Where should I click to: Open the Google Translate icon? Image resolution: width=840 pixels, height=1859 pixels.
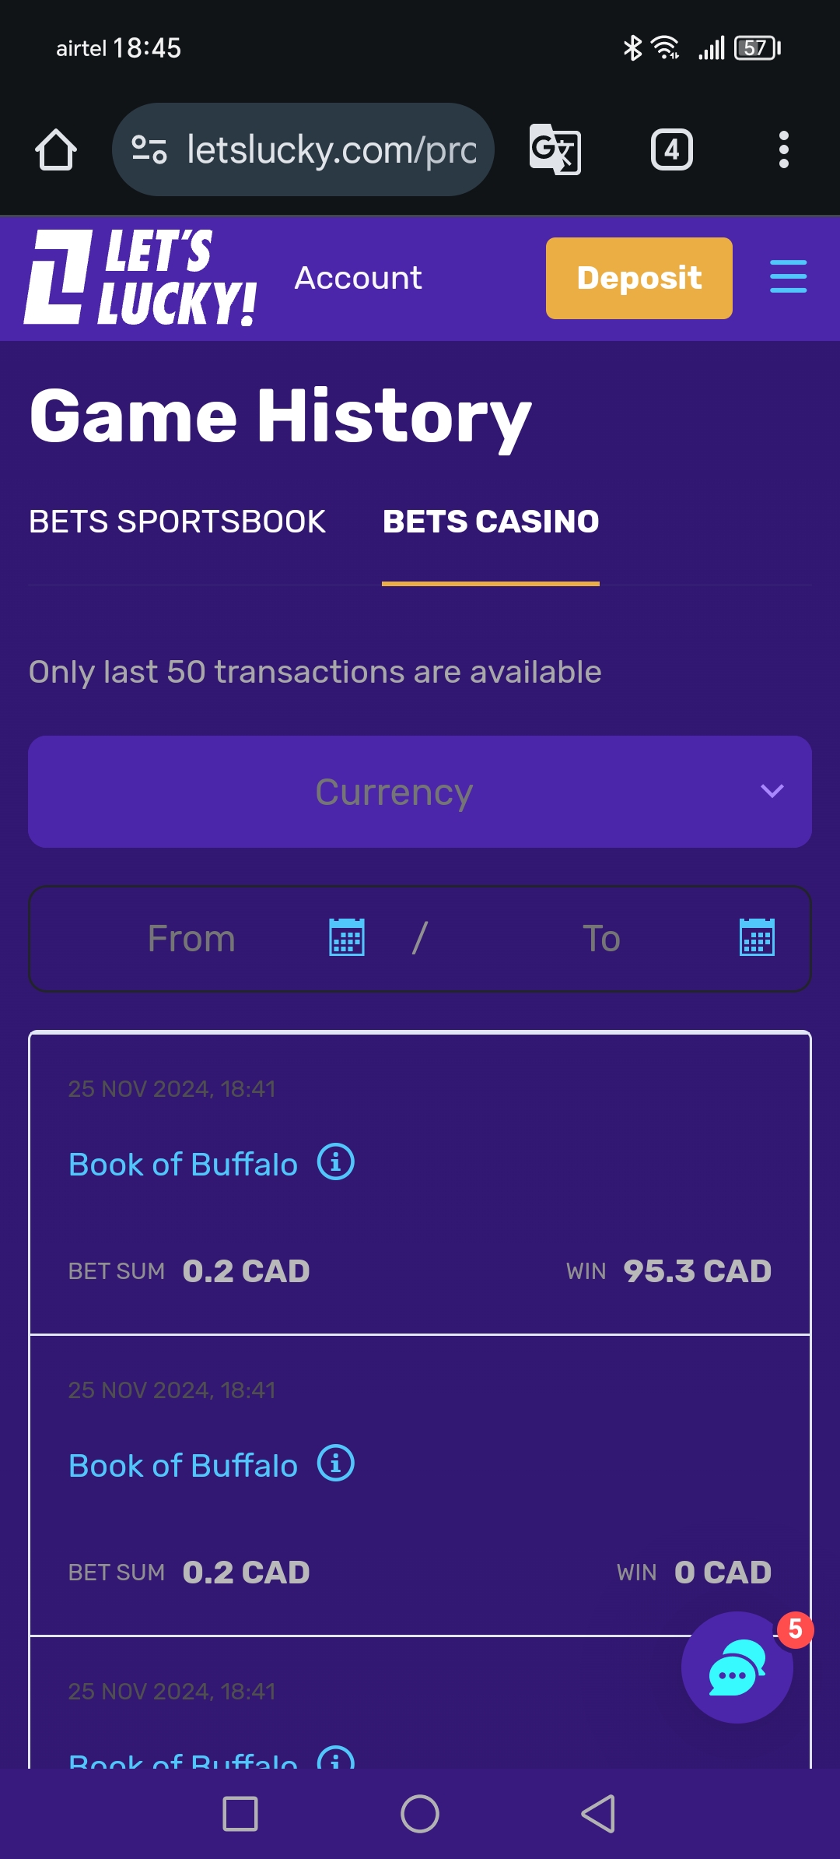(x=555, y=149)
